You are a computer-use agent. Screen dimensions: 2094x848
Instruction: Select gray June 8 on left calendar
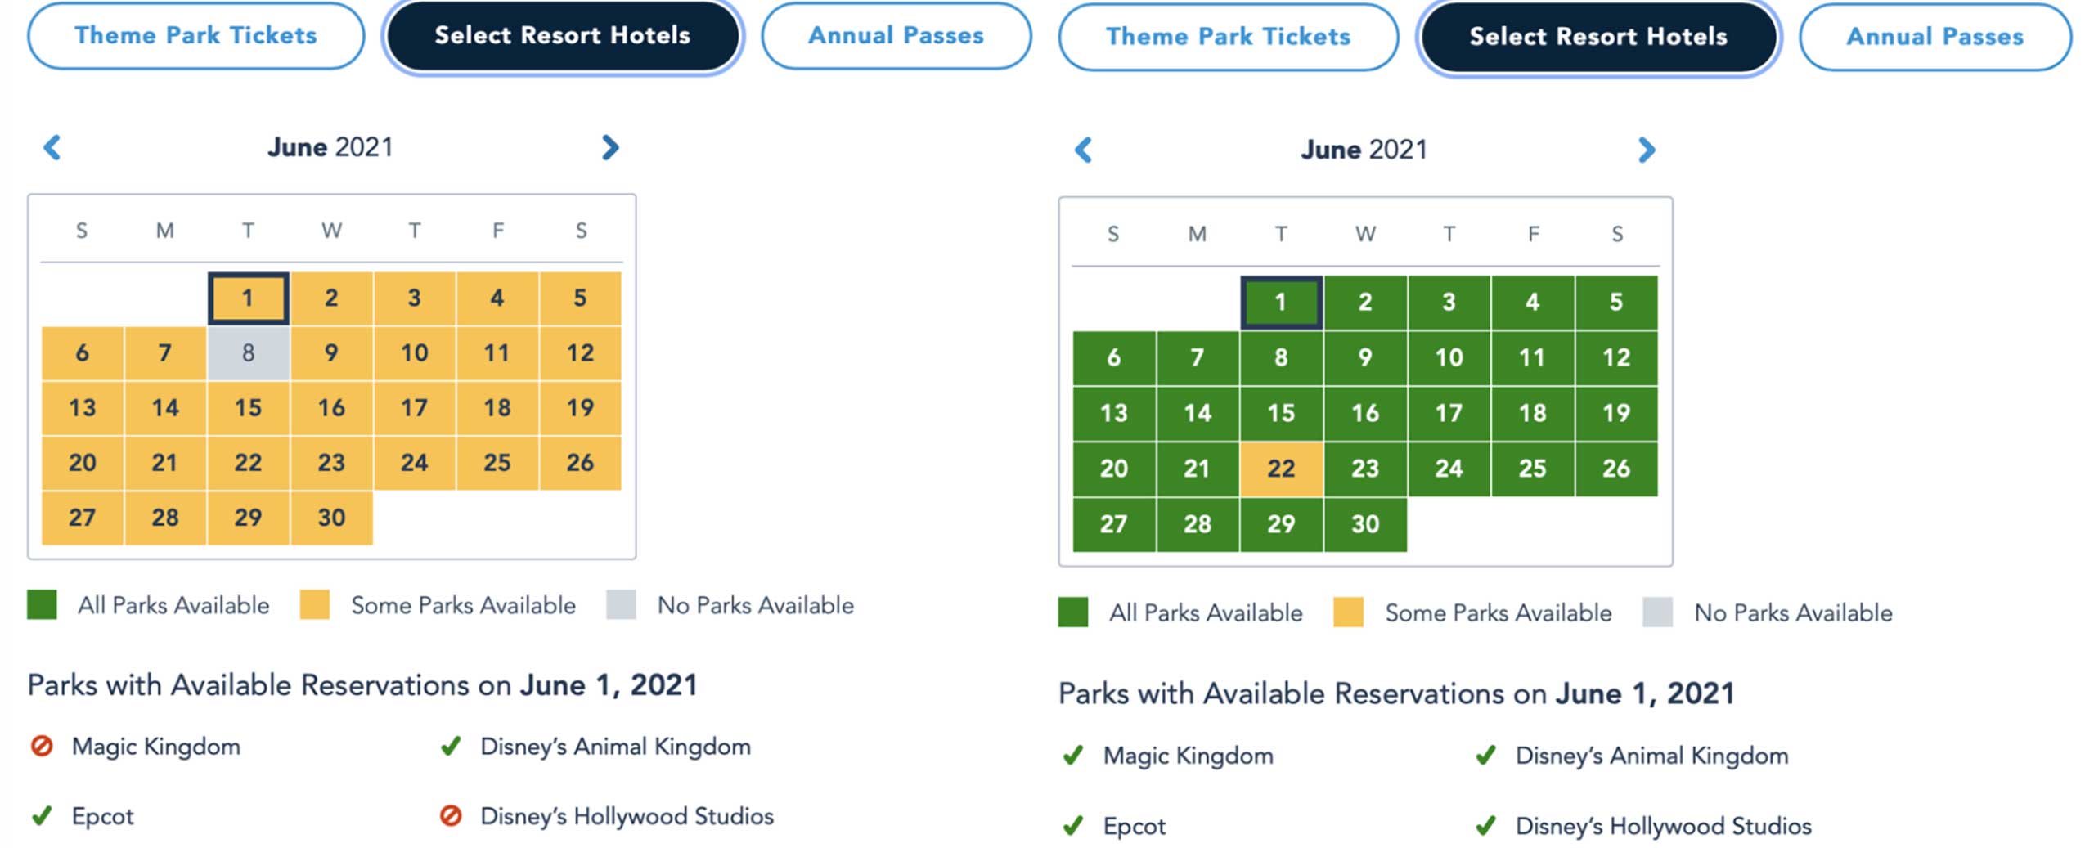249,353
